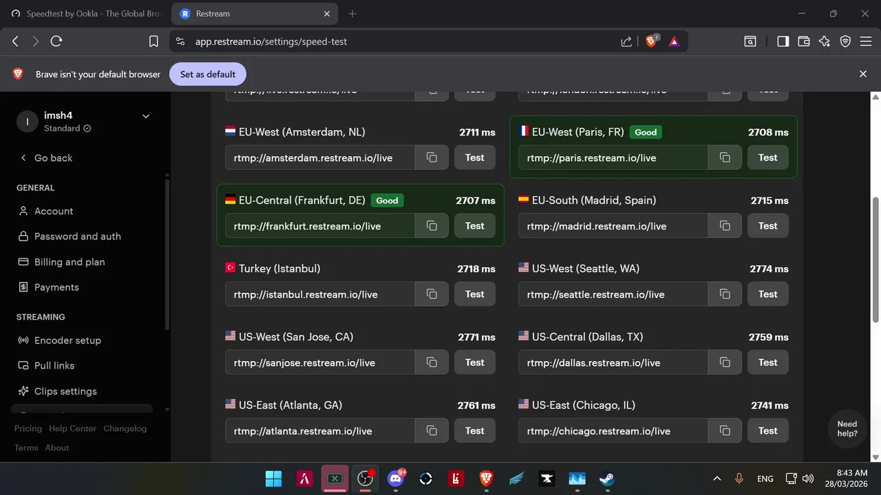This screenshot has width=881, height=495.
Task: Copy the Madrid RTMP URL
Action: coord(725,225)
